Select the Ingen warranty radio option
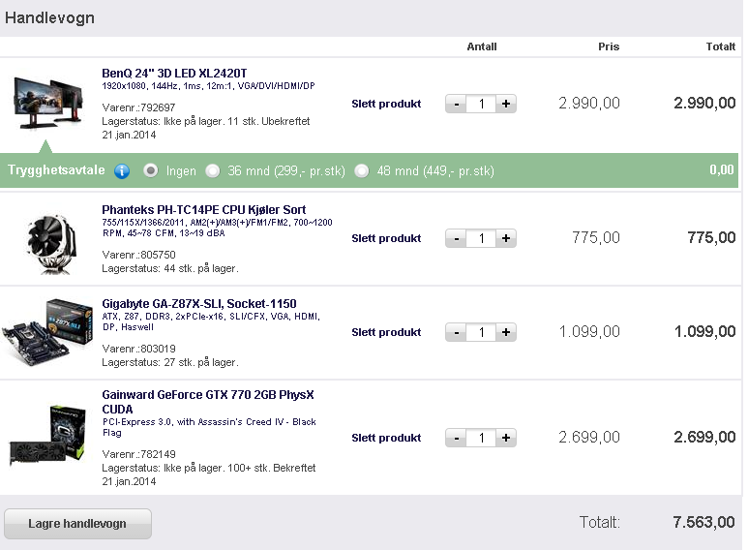Image resolution: width=748 pixels, height=550 pixels. coord(151,170)
